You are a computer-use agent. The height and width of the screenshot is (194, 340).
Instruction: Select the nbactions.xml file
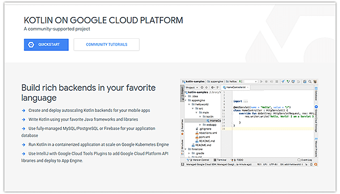click(x=206, y=133)
